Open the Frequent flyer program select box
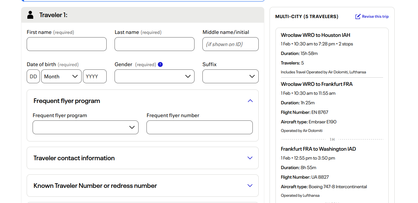 [86, 127]
